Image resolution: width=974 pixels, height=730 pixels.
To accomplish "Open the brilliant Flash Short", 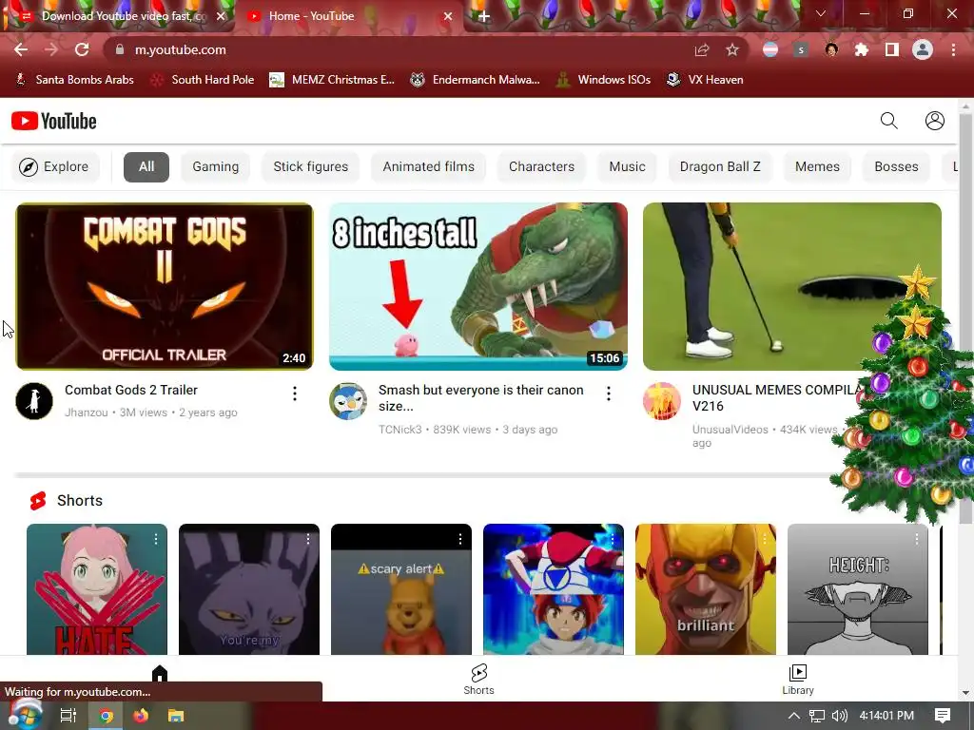I will tap(706, 589).
